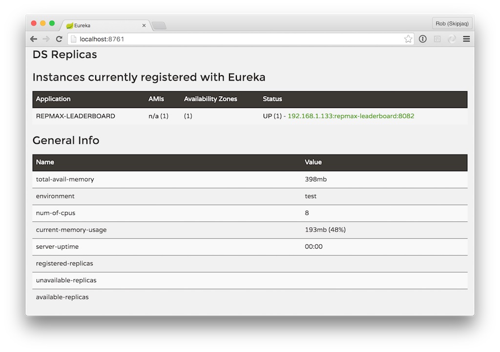Click the General Info heading
This screenshot has width=500, height=352.
pyautogui.click(x=66, y=140)
